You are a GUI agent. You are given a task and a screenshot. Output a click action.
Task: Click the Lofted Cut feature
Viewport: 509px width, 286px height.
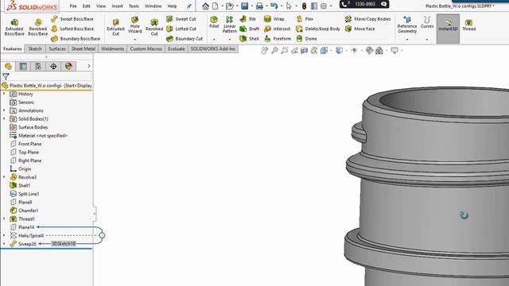(x=181, y=29)
